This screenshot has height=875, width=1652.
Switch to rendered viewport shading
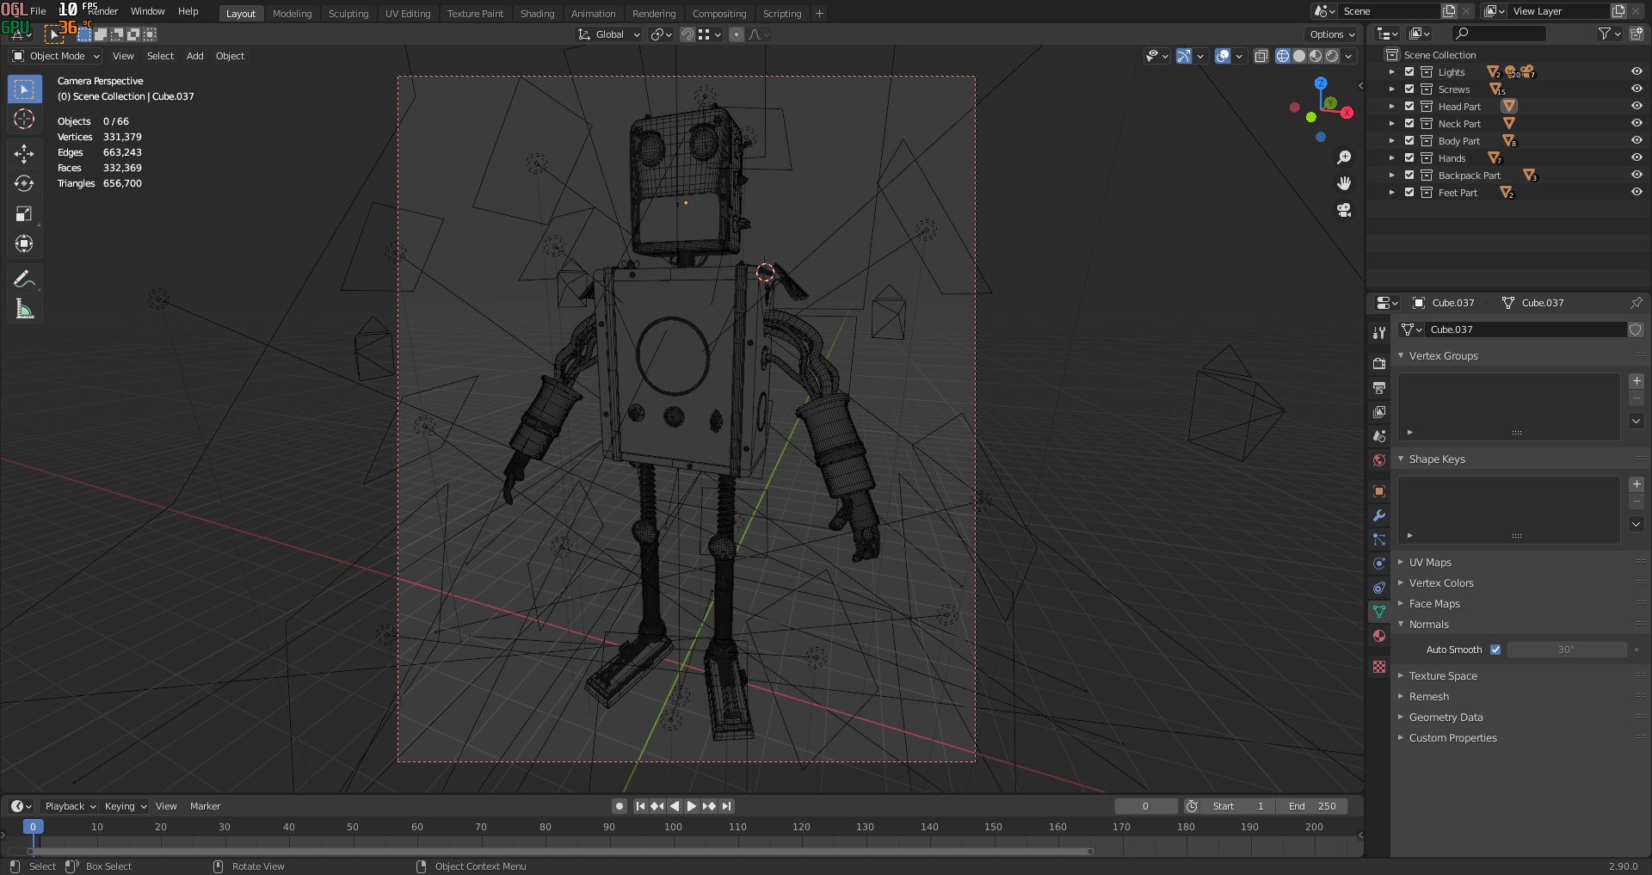pyautogui.click(x=1332, y=56)
